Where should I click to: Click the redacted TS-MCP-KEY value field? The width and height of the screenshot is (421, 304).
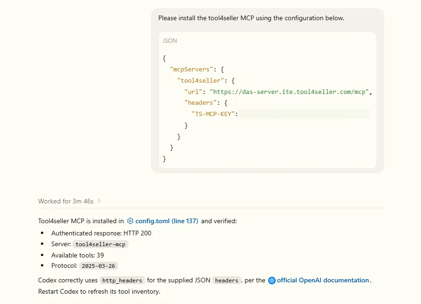pos(304,114)
